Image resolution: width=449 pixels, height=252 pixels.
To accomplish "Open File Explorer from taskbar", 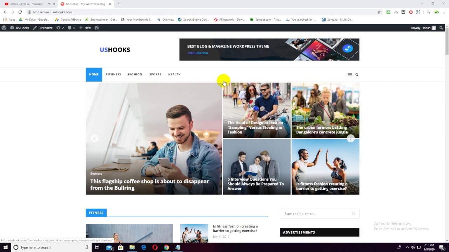I will 132,247.
